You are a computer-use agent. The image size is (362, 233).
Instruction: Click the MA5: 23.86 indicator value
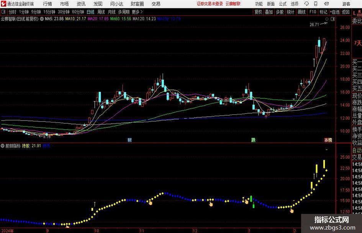pos(54,19)
